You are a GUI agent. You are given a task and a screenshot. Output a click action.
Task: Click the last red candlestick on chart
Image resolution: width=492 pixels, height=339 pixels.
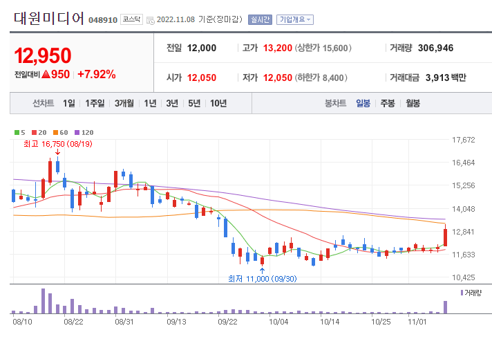(x=445, y=237)
